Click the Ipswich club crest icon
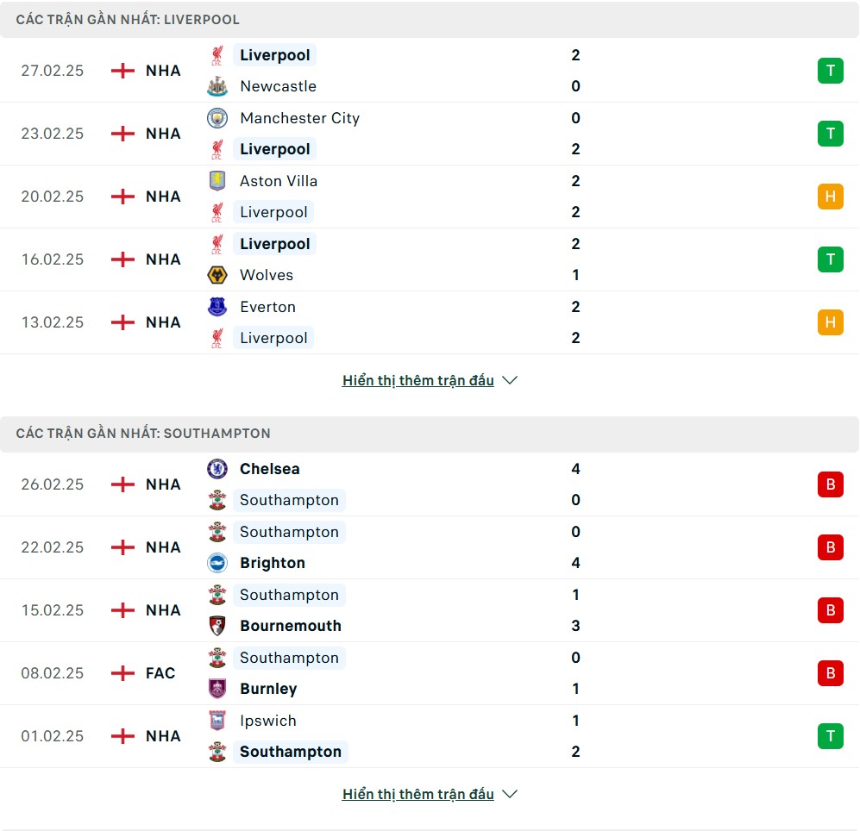860x831 pixels. point(217,721)
